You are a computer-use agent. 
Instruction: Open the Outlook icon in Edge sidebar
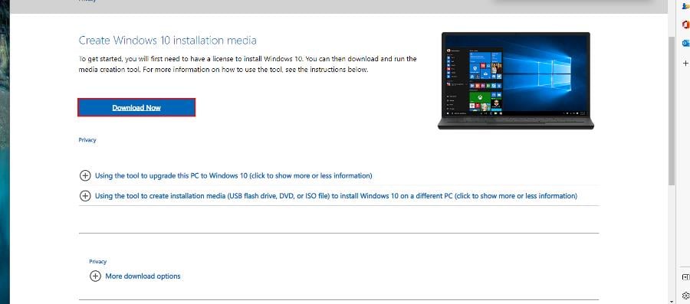coord(685,43)
